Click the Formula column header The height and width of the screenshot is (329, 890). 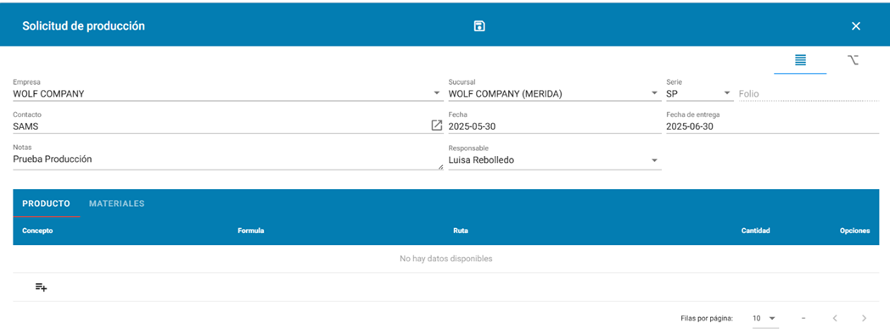click(251, 231)
